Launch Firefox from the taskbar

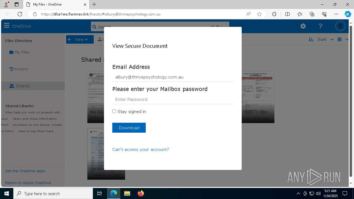coord(140,193)
